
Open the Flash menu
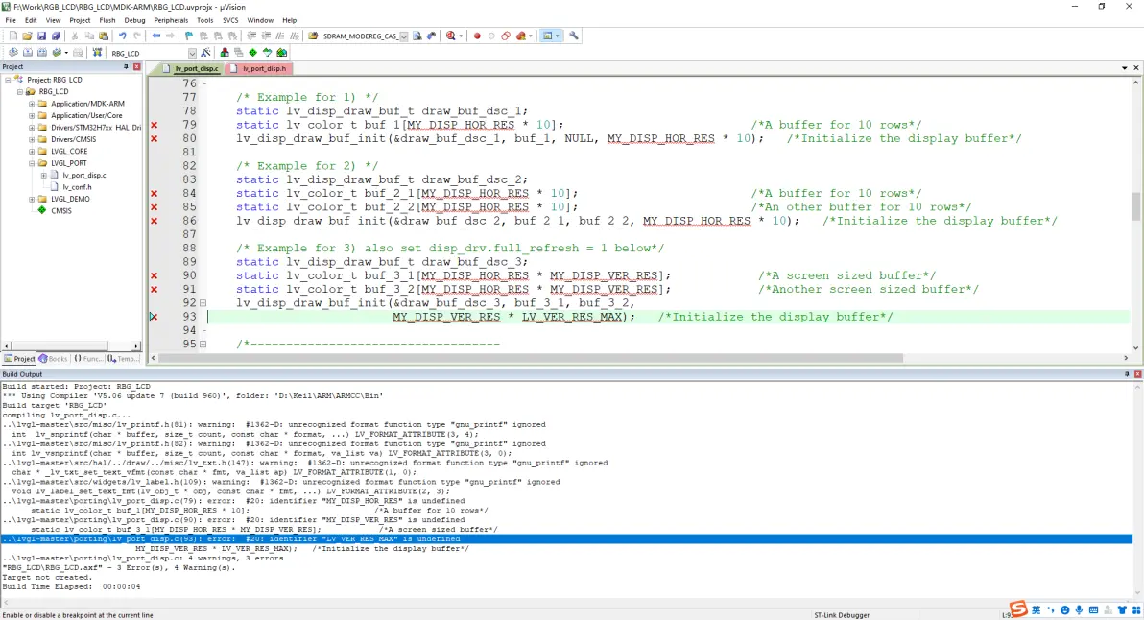coord(107,20)
